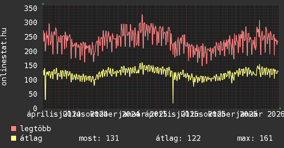The width and height of the screenshot is (284, 148).
Task: Click the 100 Y-axis label
Action: point(30,80)
